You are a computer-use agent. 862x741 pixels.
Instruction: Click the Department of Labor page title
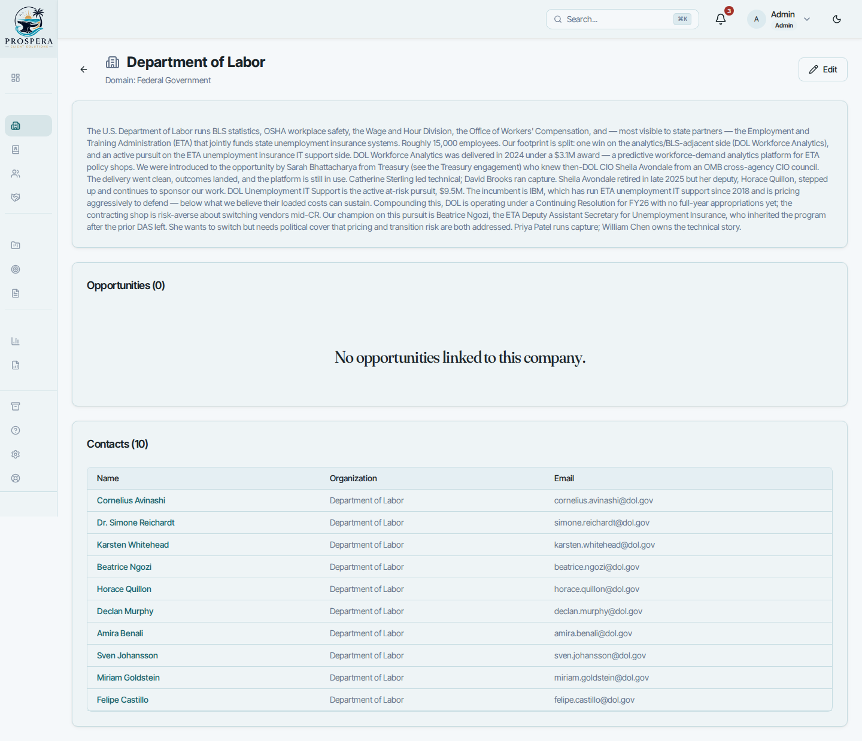[x=196, y=62]
